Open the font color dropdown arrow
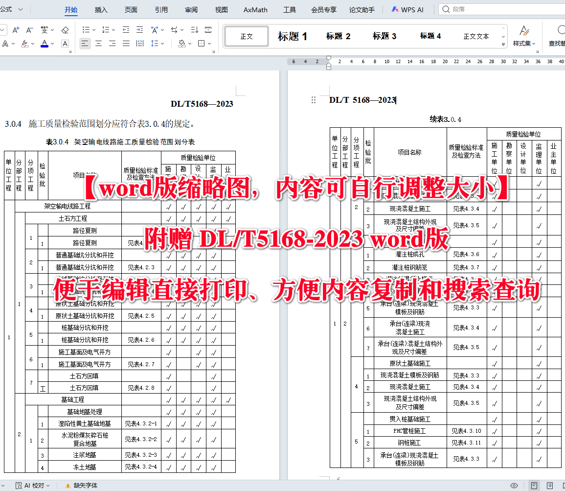This screenshot has height=491, width=565. pos(53,44)
